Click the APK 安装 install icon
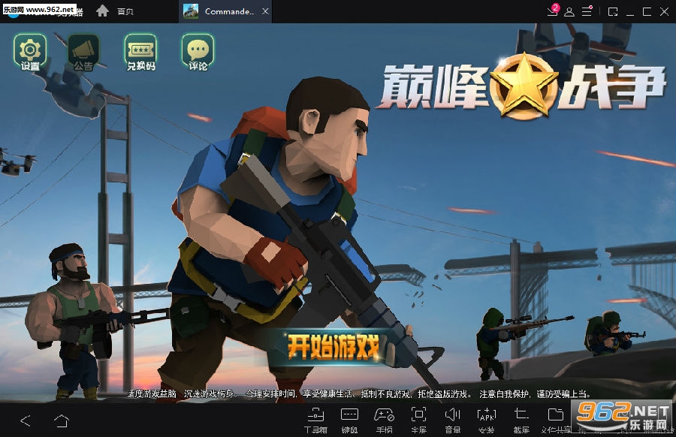The height and width of the screenshot is (437, 676). pos(487,420)
